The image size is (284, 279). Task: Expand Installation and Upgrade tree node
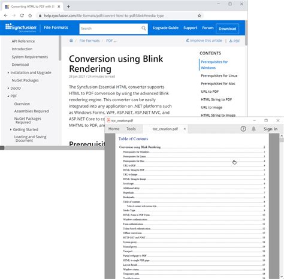8,72
